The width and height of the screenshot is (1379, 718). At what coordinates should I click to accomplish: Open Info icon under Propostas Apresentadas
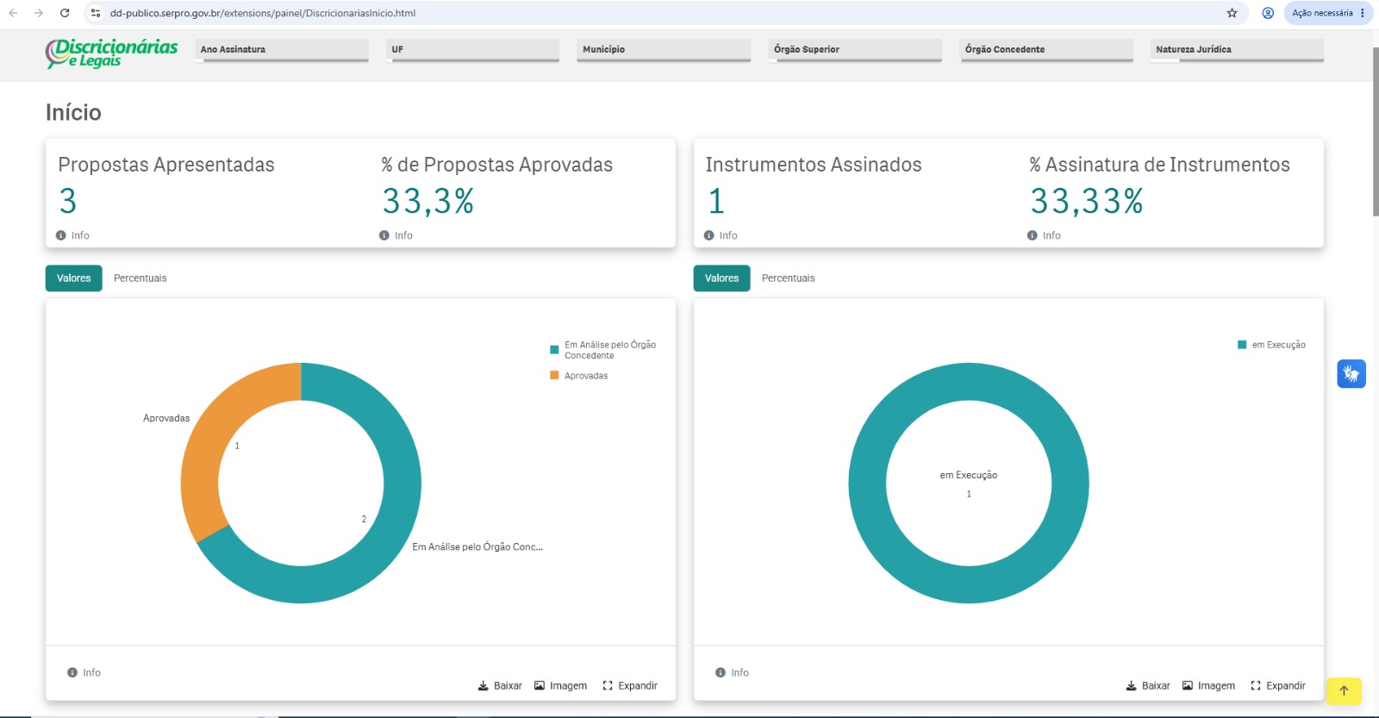click(61, 235)
